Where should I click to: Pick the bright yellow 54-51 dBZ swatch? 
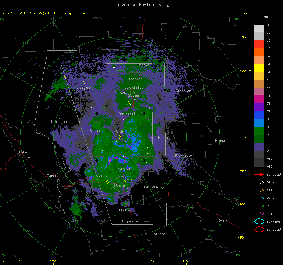click(259, 68)
